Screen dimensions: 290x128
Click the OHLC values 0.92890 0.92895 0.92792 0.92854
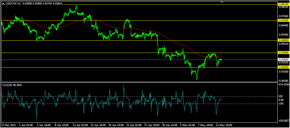[x=42, y=4]
